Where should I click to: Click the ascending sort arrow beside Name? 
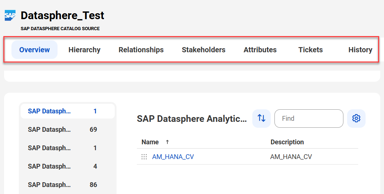(x=167, y=142)
